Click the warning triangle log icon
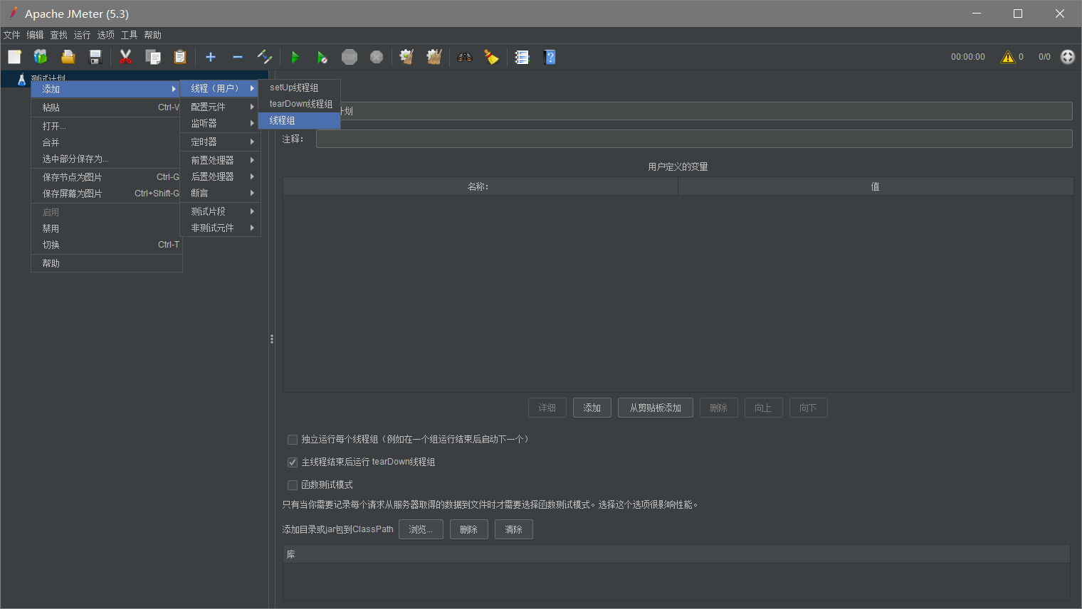This screenshot has width=1082, height=609. tap(1008, 57)
